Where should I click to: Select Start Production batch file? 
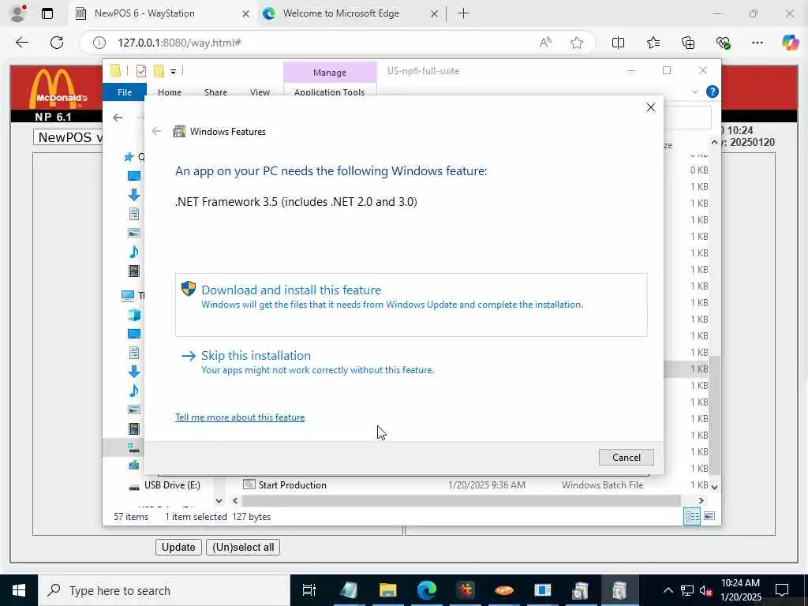[x=292, y=485]
